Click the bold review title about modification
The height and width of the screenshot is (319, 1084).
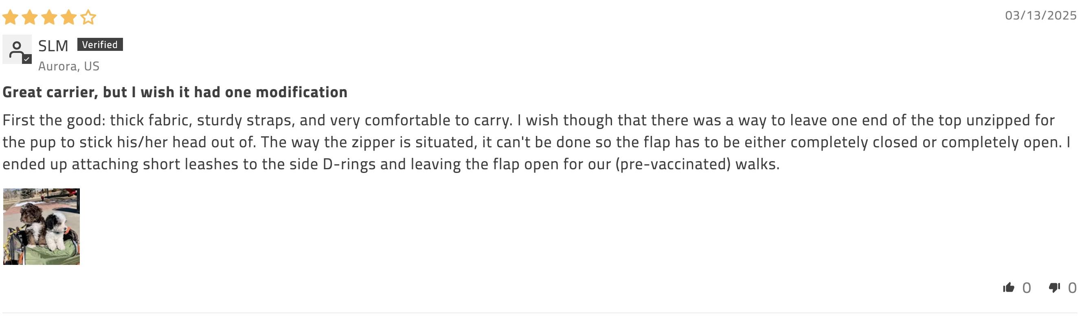(x=175, y=92)
